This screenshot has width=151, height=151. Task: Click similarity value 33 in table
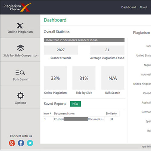pos(111,119)
